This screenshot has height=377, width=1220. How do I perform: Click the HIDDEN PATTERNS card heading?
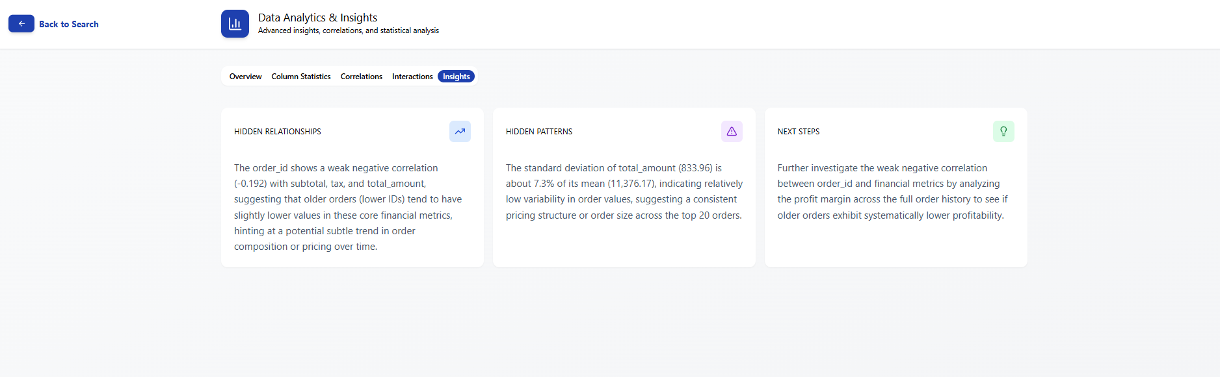(539, 132)
